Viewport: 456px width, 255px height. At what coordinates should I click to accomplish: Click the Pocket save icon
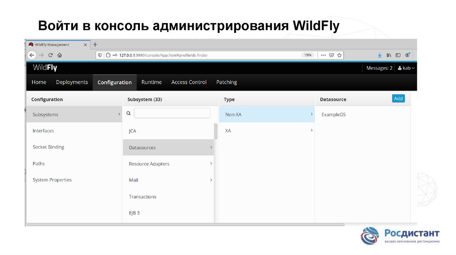331,55
